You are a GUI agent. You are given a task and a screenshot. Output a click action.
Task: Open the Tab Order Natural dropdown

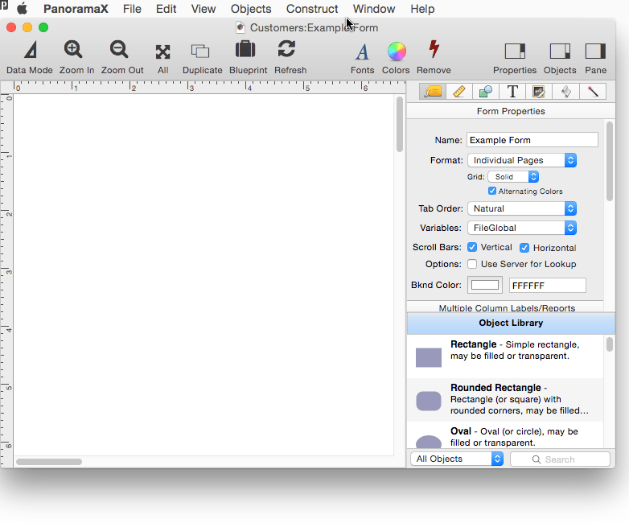(x=522, y=208)
